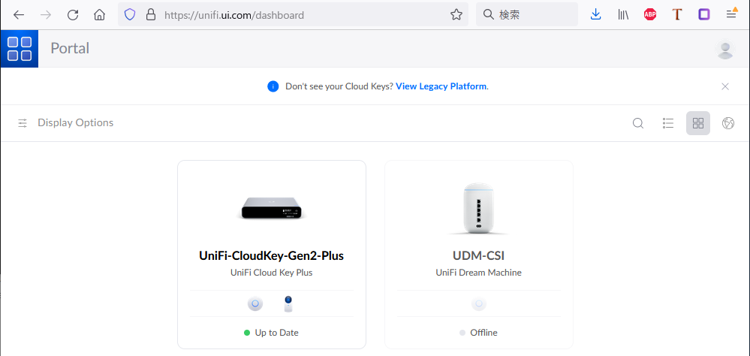Click the orange T extension icon
Image resolution: width=750 pixels, height=356 pixels.
(676, 15)
